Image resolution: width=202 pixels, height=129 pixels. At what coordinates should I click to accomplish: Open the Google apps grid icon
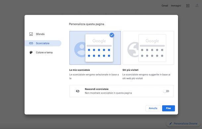(188, 6)
